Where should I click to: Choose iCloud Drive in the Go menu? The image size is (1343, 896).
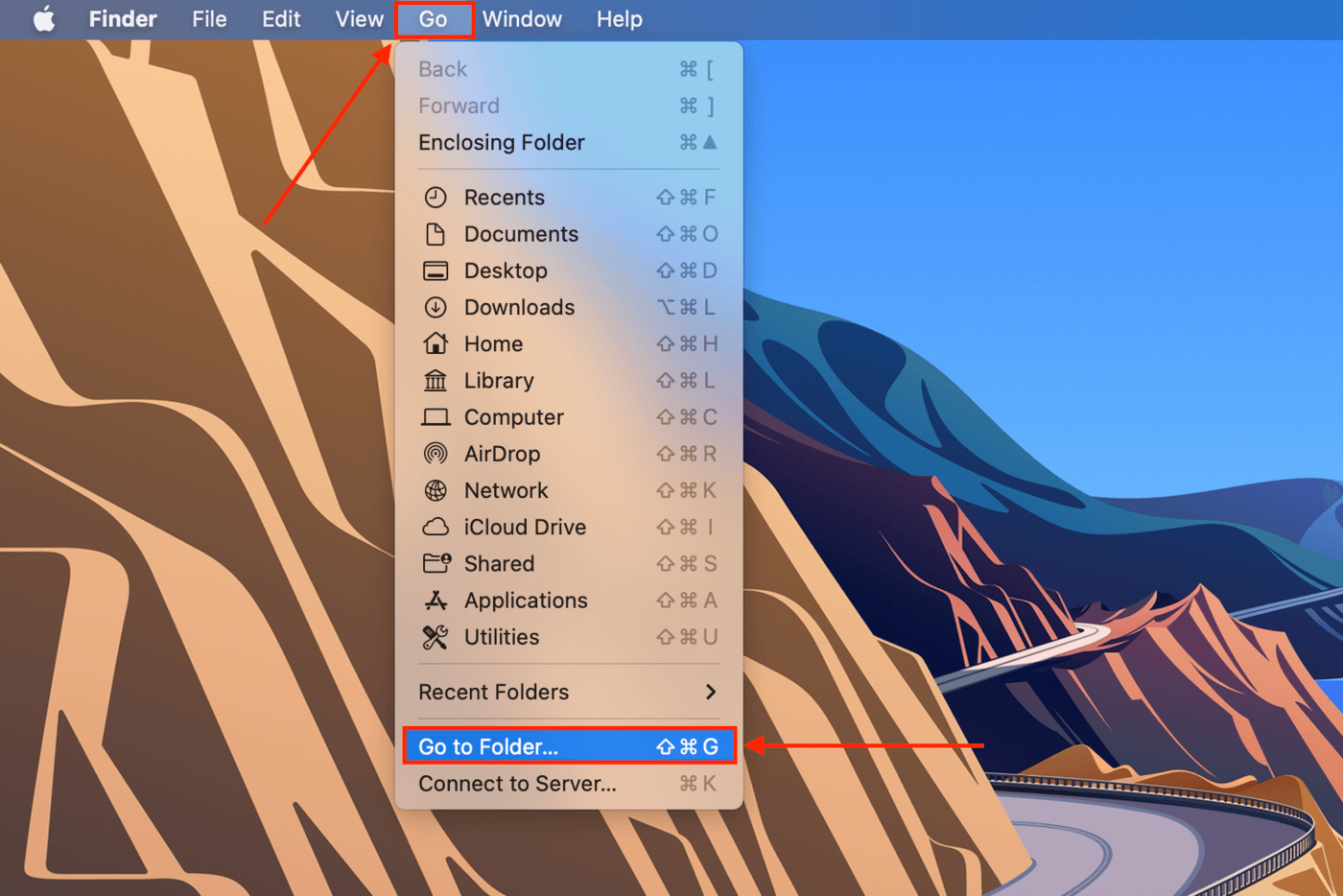[x=569, y=527]
